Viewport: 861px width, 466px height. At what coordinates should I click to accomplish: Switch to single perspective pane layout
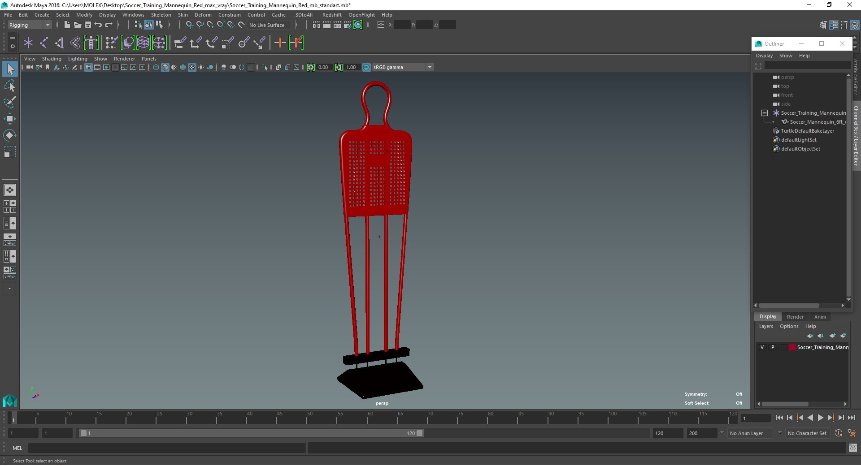point(10,190)
